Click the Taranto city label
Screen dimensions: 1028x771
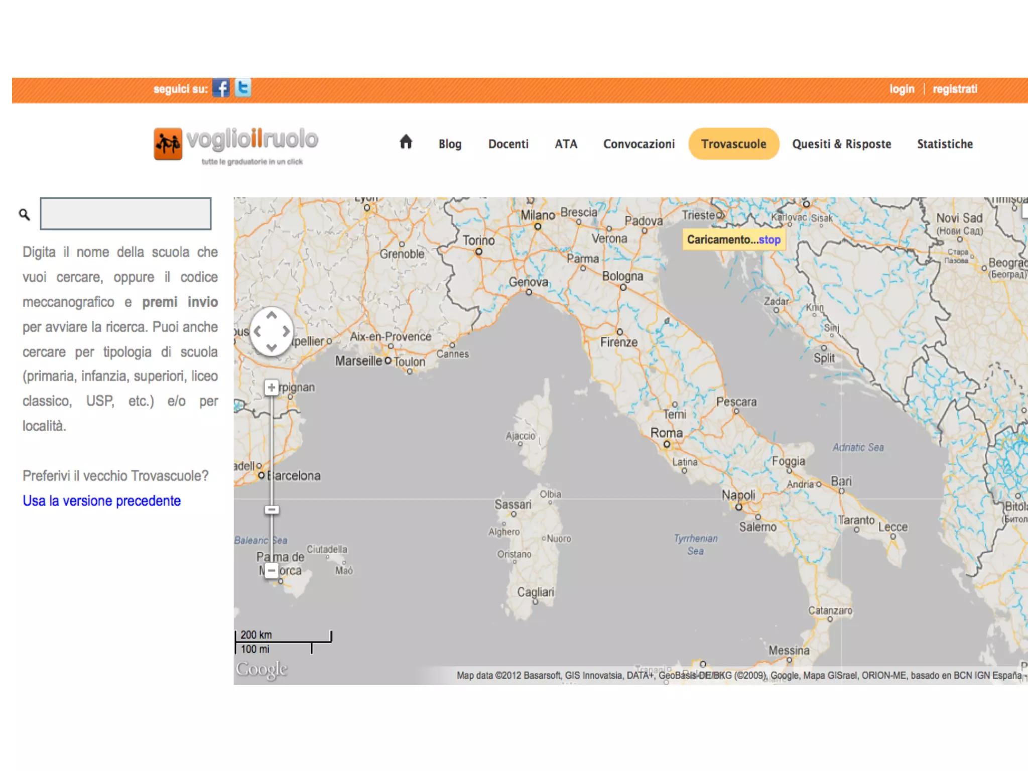856,521
